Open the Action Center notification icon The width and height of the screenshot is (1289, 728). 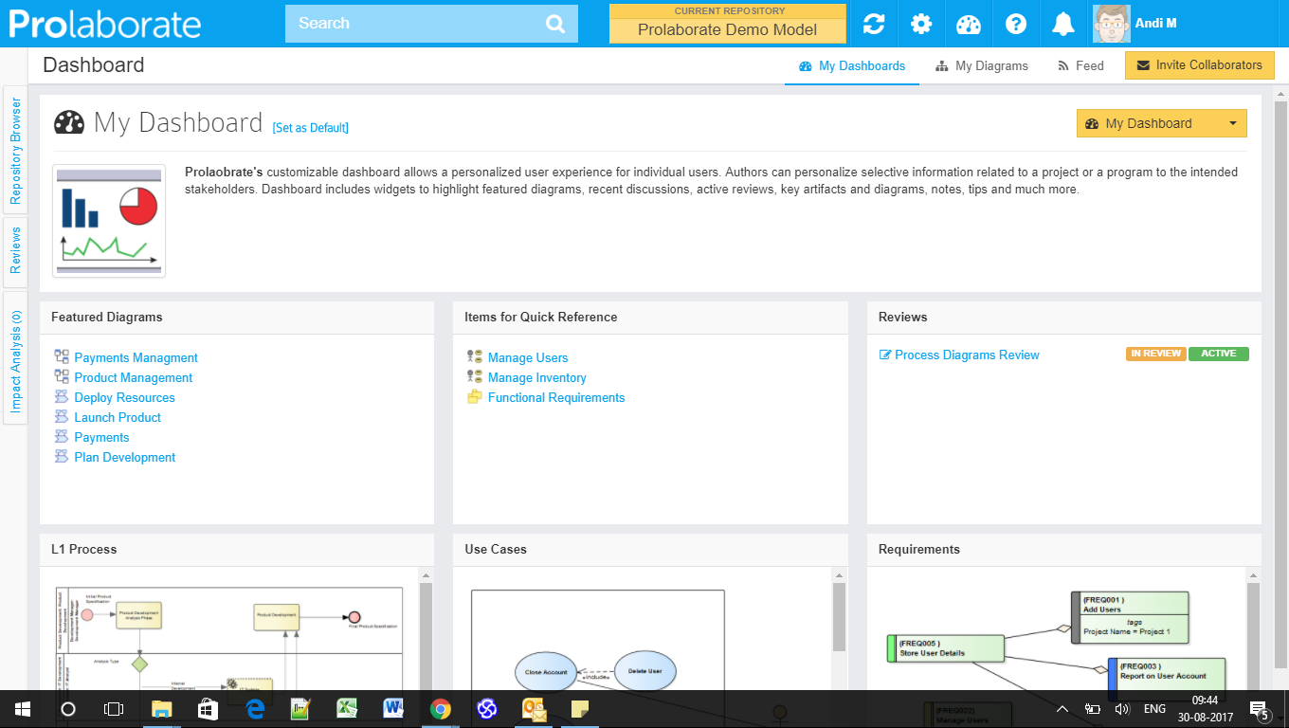(1260, 709)
